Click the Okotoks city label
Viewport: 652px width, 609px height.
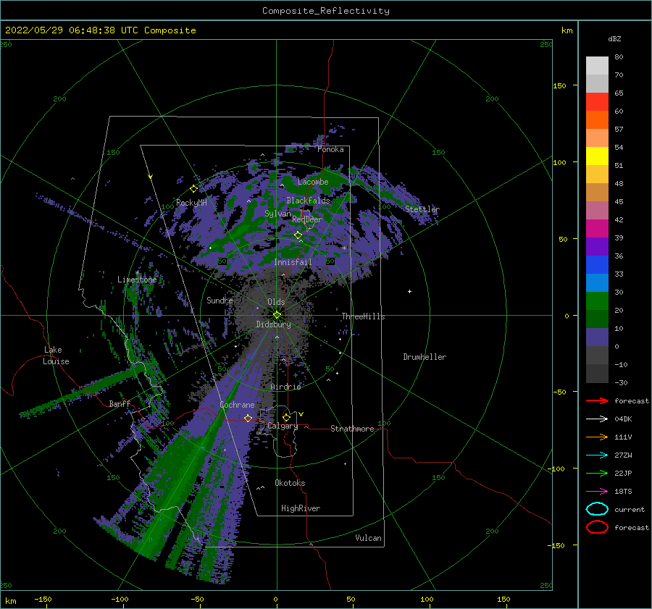290,483
